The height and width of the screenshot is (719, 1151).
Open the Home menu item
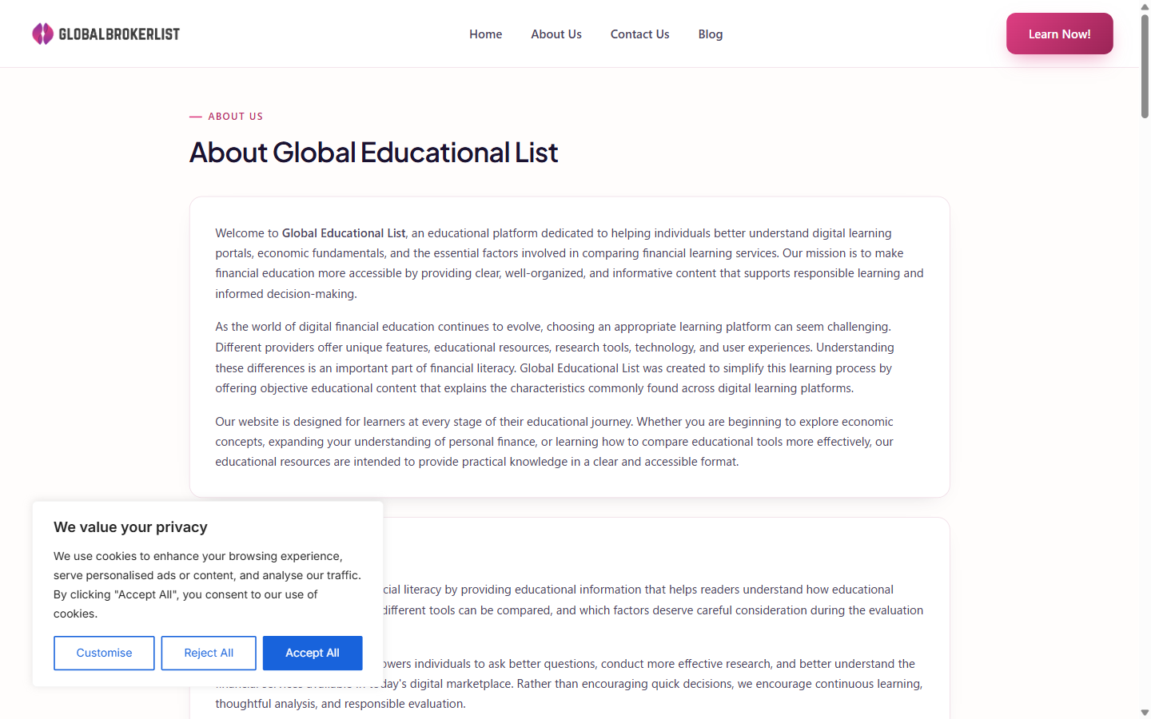coord(486,34)
